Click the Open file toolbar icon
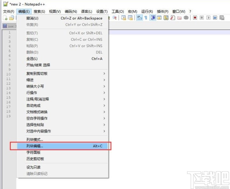The height and width of the screenshot is (189, 230). (11, 18)
